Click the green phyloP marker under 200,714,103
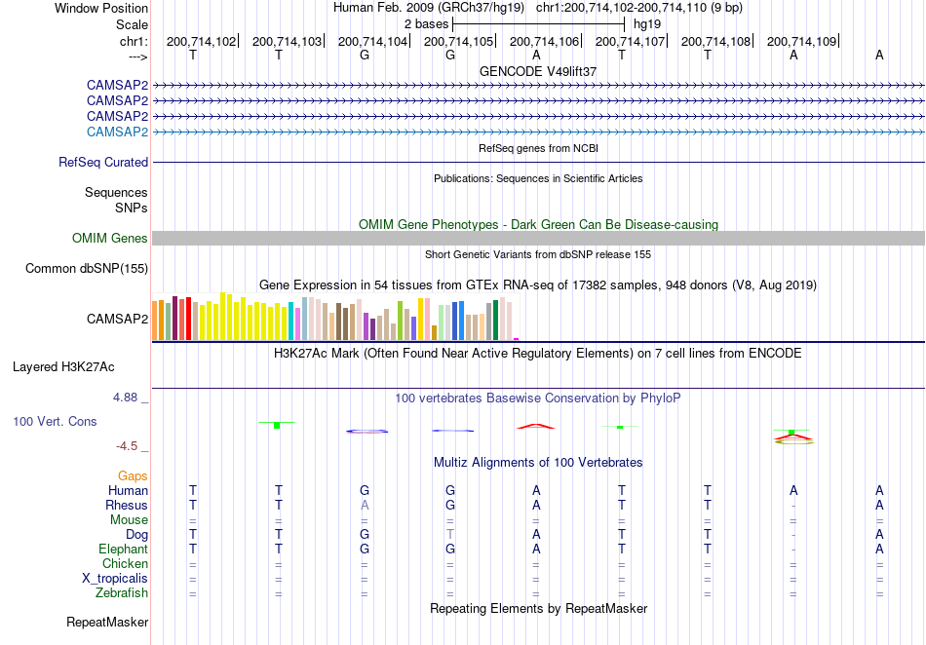Screen dimensions: 926x645 (x=277, y=424)
